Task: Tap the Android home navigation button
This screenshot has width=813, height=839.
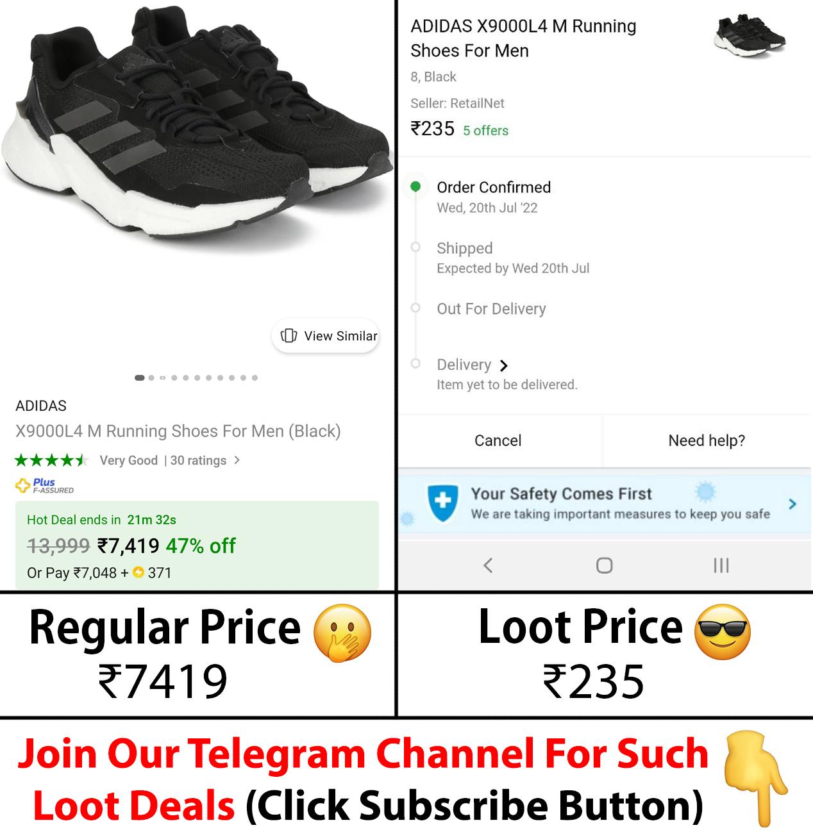Action: pyautogui.click(x=604, y=565)
